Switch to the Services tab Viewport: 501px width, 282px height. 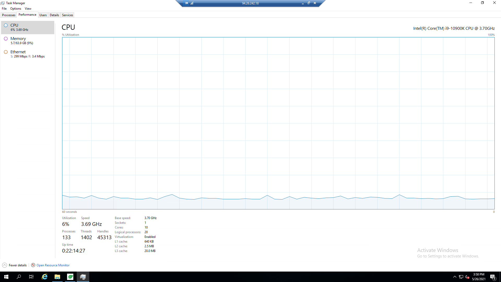pyautogui.click(x=68, y=15)
